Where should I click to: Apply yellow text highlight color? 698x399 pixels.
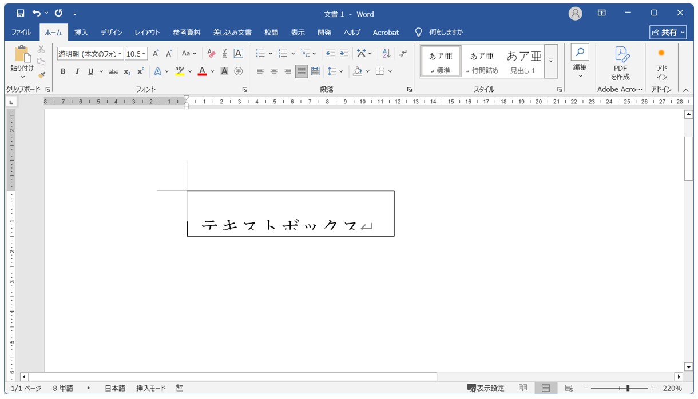pyautogui.click(x=180, y=71)
